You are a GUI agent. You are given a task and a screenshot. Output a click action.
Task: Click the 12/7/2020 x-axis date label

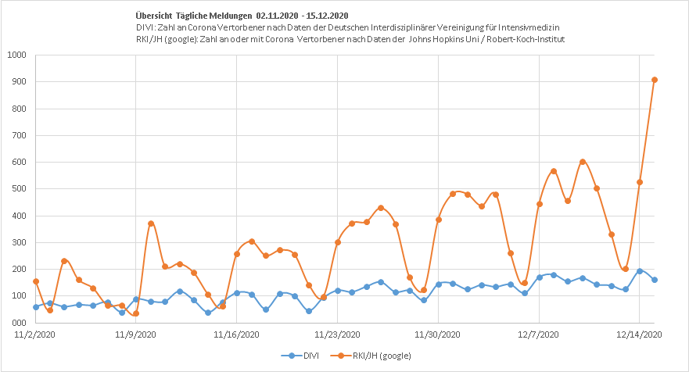(x=539, y=334)
